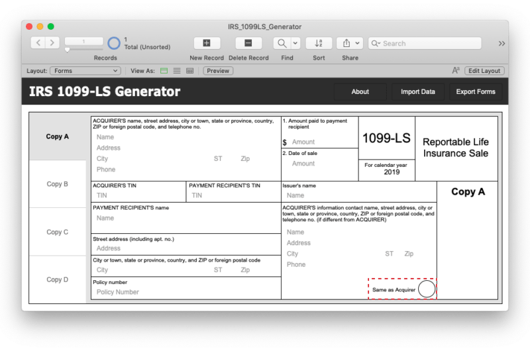The height and width of the screenshot is (351, 530).
Task: Switch to Form view icon
Action: (x=164, y=71)
